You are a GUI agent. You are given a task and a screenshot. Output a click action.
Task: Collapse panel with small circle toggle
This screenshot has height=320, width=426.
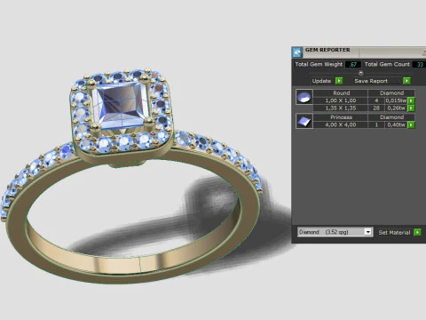[360, 73]
